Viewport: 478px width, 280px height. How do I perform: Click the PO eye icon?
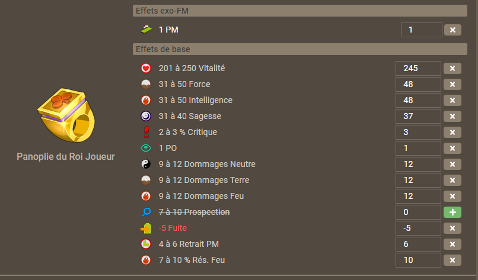tap(146, 148)
